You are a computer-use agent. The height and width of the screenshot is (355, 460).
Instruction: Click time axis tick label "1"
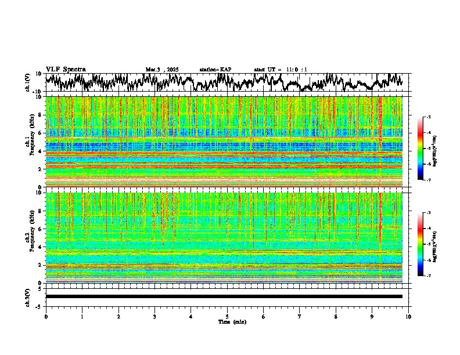pyautogui.click(x=82, y=317)
